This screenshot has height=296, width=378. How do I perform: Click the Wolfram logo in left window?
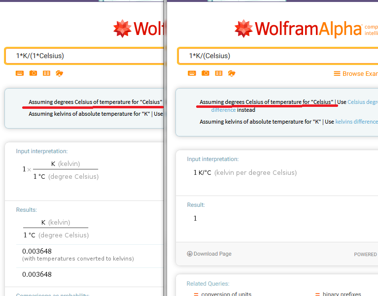pos(138,29)
